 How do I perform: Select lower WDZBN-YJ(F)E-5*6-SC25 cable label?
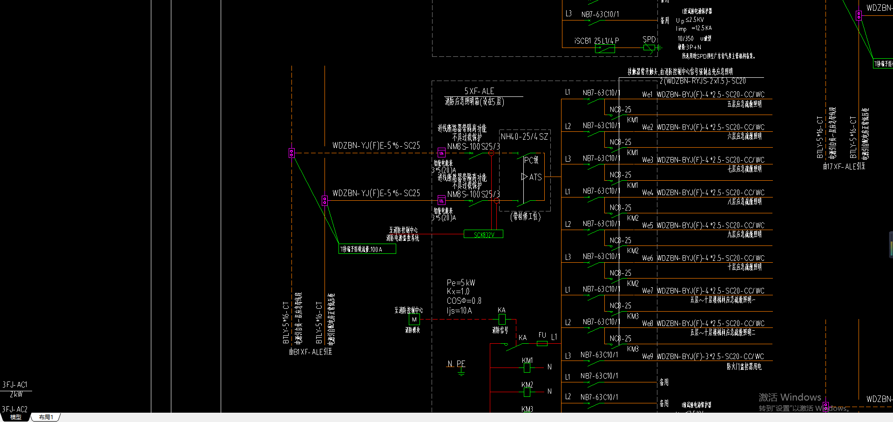pyautogui.click(x=376, y=193)
